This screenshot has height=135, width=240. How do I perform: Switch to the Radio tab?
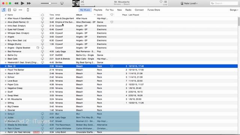click(x=128, y=10)
